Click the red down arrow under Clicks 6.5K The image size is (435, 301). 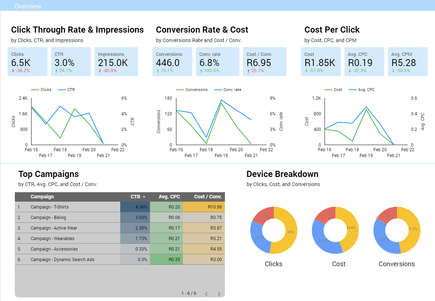click(13, 71)
